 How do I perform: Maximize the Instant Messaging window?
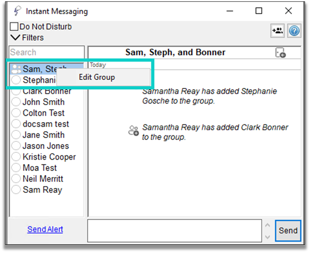click(x=259, y=11)
